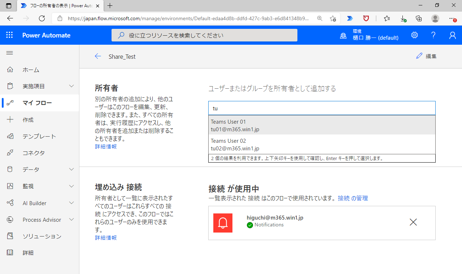Expand the データ submenu chevron
The image size is (462, 274).
click(71, 169)
